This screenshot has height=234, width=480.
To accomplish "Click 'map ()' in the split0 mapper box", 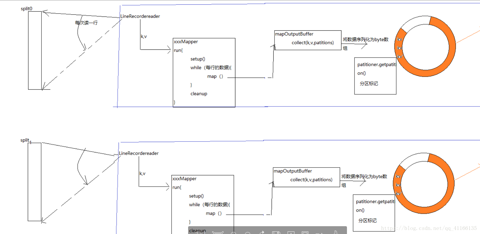I will [215, 76].
